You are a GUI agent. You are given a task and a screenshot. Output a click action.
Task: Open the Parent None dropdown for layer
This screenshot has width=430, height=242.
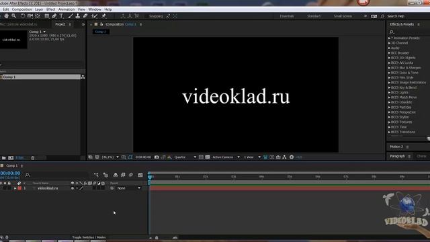(x=128, y=188)
